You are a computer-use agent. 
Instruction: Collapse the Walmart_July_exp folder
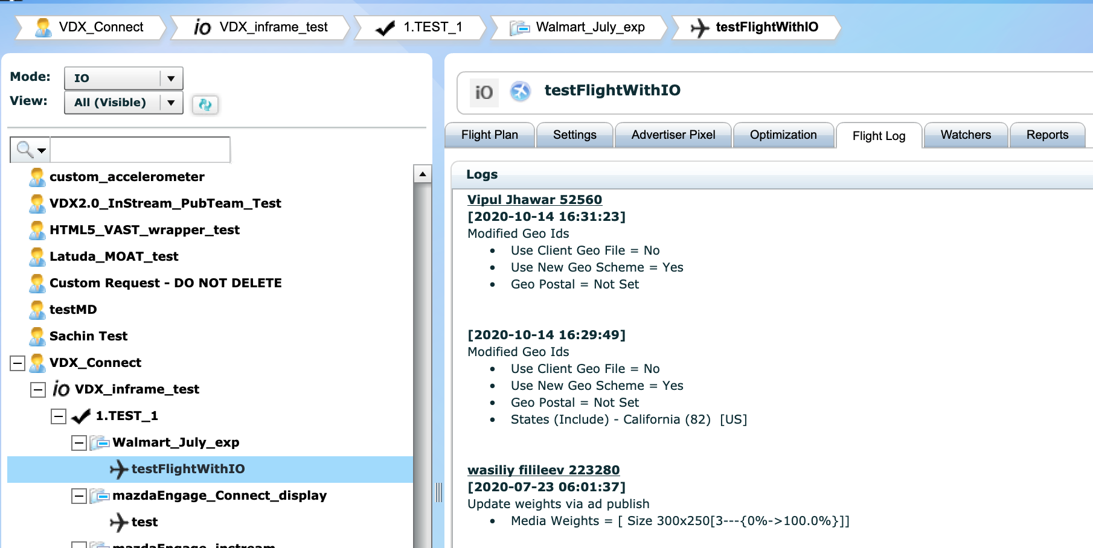point(79,443)
